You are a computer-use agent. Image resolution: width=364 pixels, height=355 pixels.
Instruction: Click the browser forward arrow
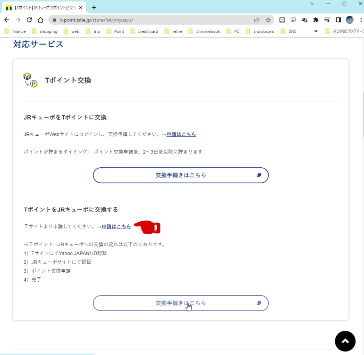pos(18,20)
